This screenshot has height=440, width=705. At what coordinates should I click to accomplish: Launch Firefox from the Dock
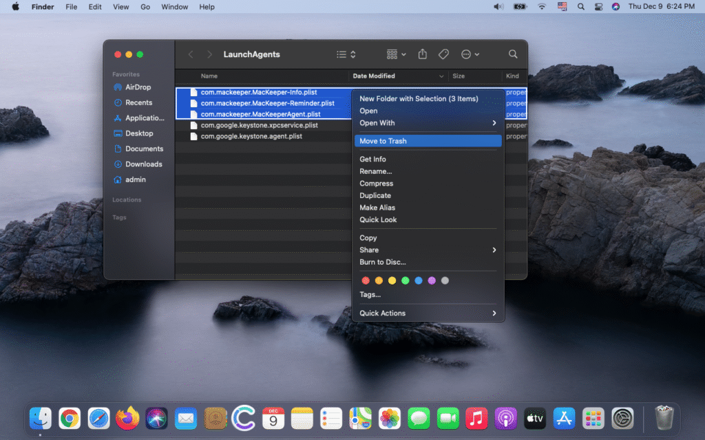(127, 417)
